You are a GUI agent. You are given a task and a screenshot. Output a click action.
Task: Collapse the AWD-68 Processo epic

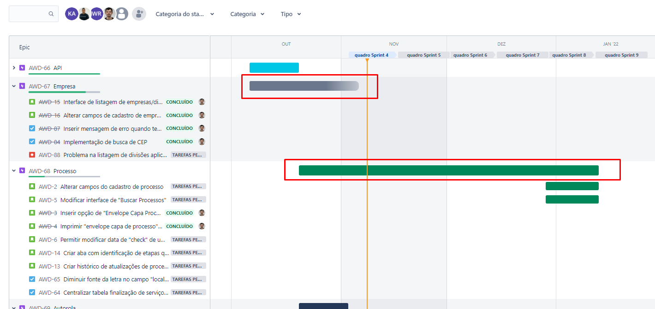[x=14, y=171]
